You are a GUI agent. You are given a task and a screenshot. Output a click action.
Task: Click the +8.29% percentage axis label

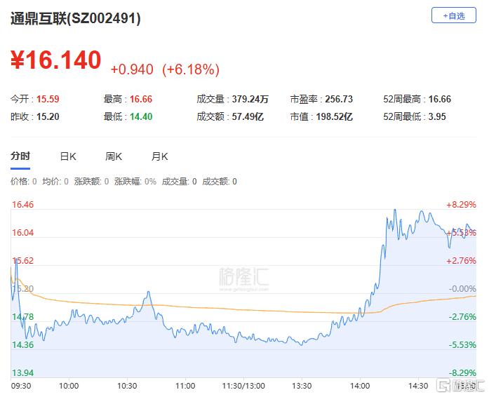[x=461, y=205]
